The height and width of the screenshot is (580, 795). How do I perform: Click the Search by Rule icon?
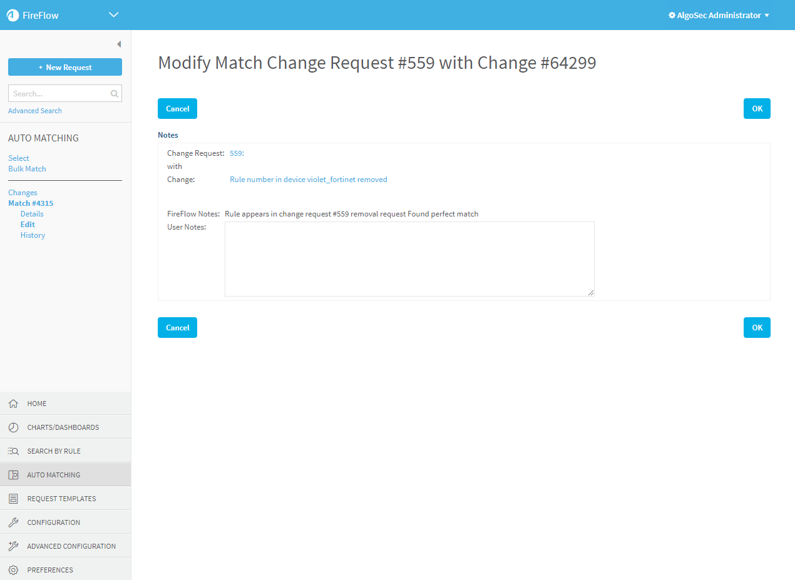tap(13, 451)
